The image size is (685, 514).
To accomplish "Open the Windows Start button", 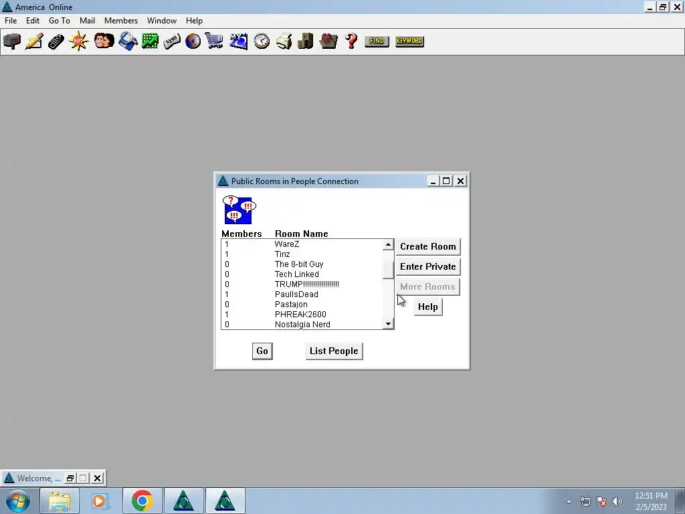I will click(x=18, y=501).
